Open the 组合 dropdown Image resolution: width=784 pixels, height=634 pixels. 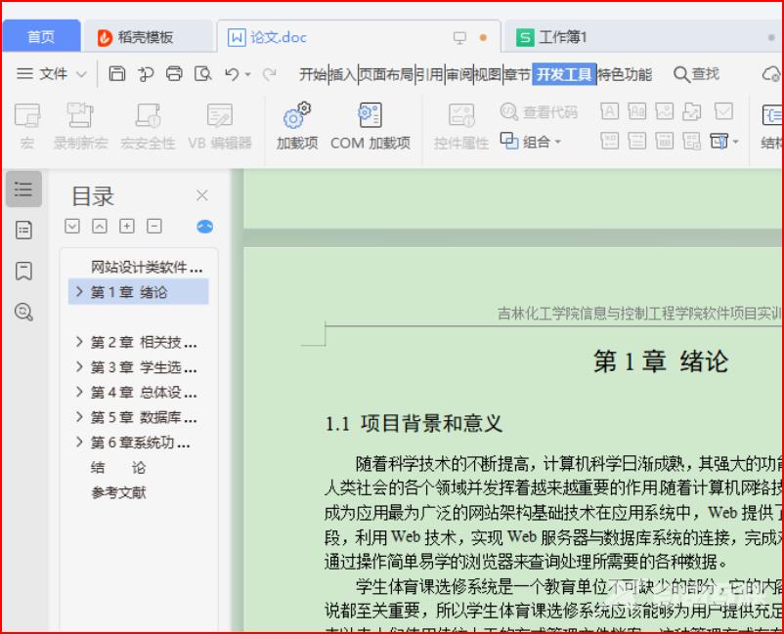click(531, 142)
